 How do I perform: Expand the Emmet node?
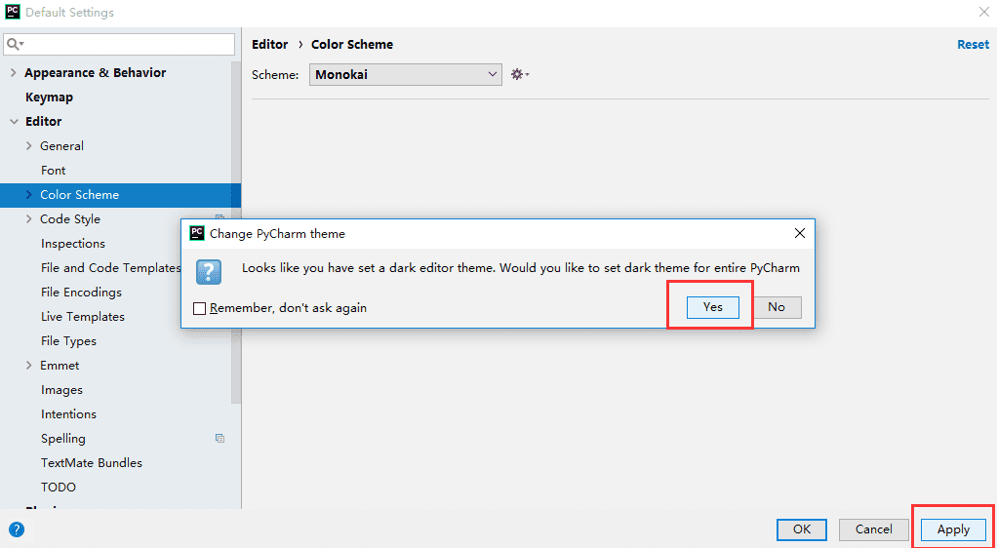pyautogui.click(x=28, y=365)
